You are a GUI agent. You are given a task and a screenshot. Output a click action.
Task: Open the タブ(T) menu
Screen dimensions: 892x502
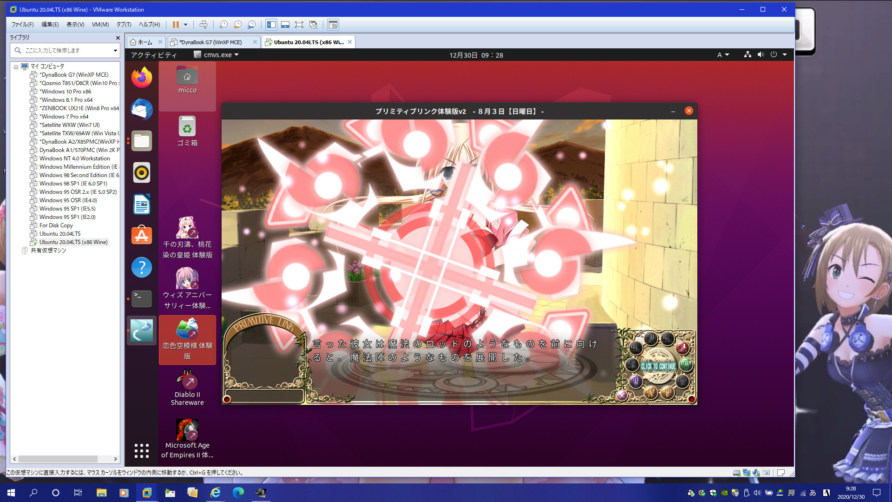124,25
